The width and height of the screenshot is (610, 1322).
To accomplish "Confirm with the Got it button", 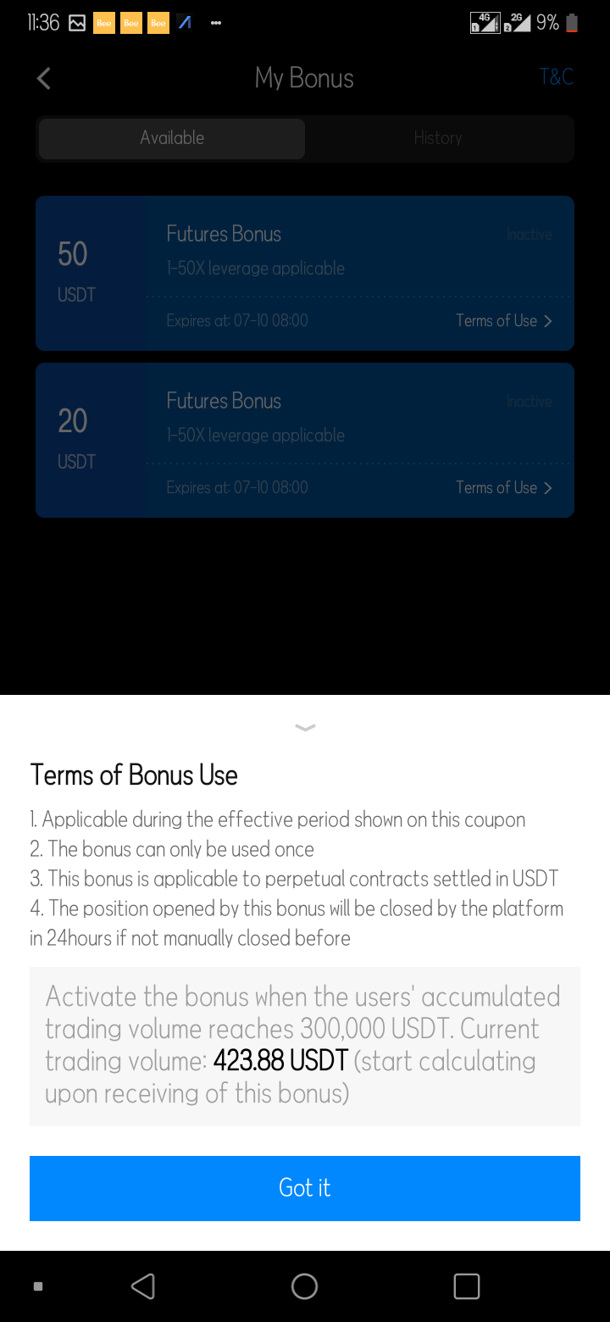I will click(305, 1188).
